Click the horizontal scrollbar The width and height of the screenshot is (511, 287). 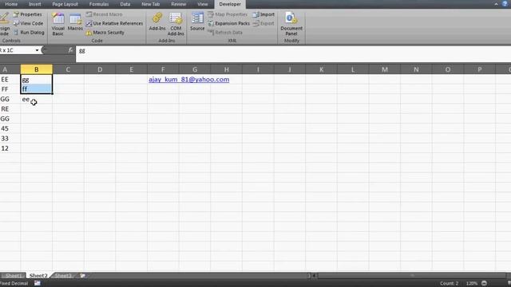click(412, 276)
